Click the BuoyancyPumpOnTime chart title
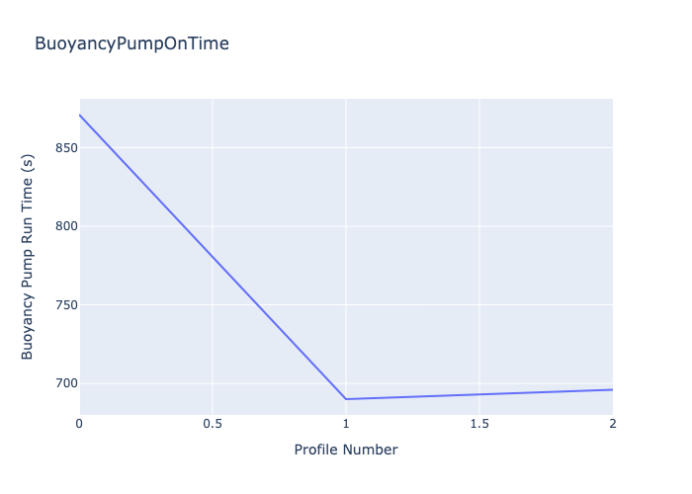The height and width of the screenshot is (494, 692). click(x=131, y=43)
